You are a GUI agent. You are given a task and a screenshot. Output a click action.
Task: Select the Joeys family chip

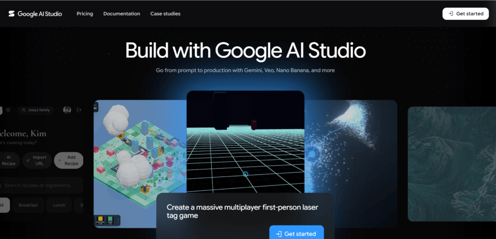pos(36,110)
